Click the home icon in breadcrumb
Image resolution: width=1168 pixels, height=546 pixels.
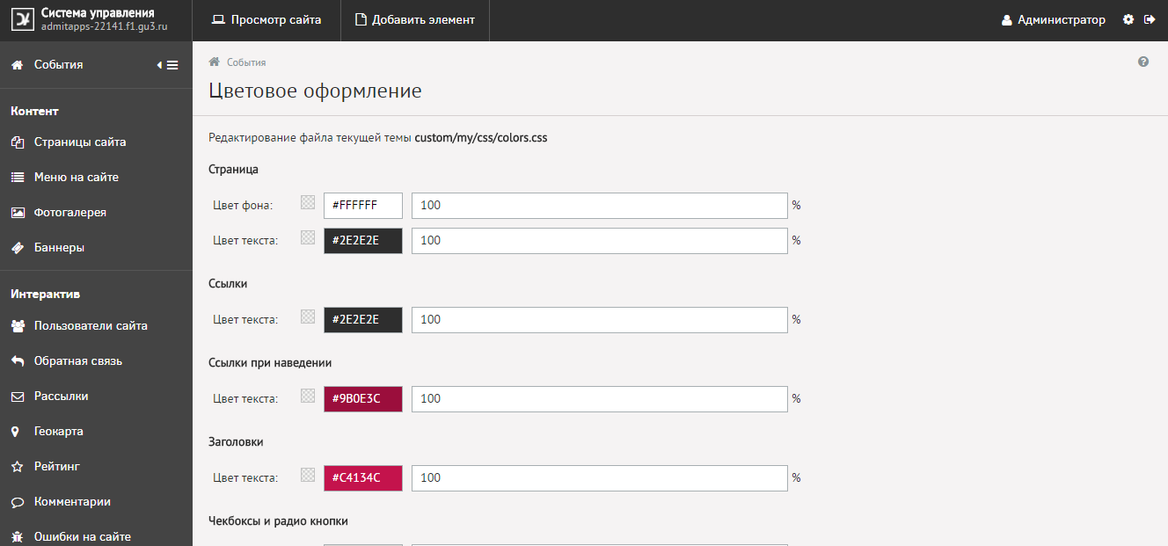[214, 62]
